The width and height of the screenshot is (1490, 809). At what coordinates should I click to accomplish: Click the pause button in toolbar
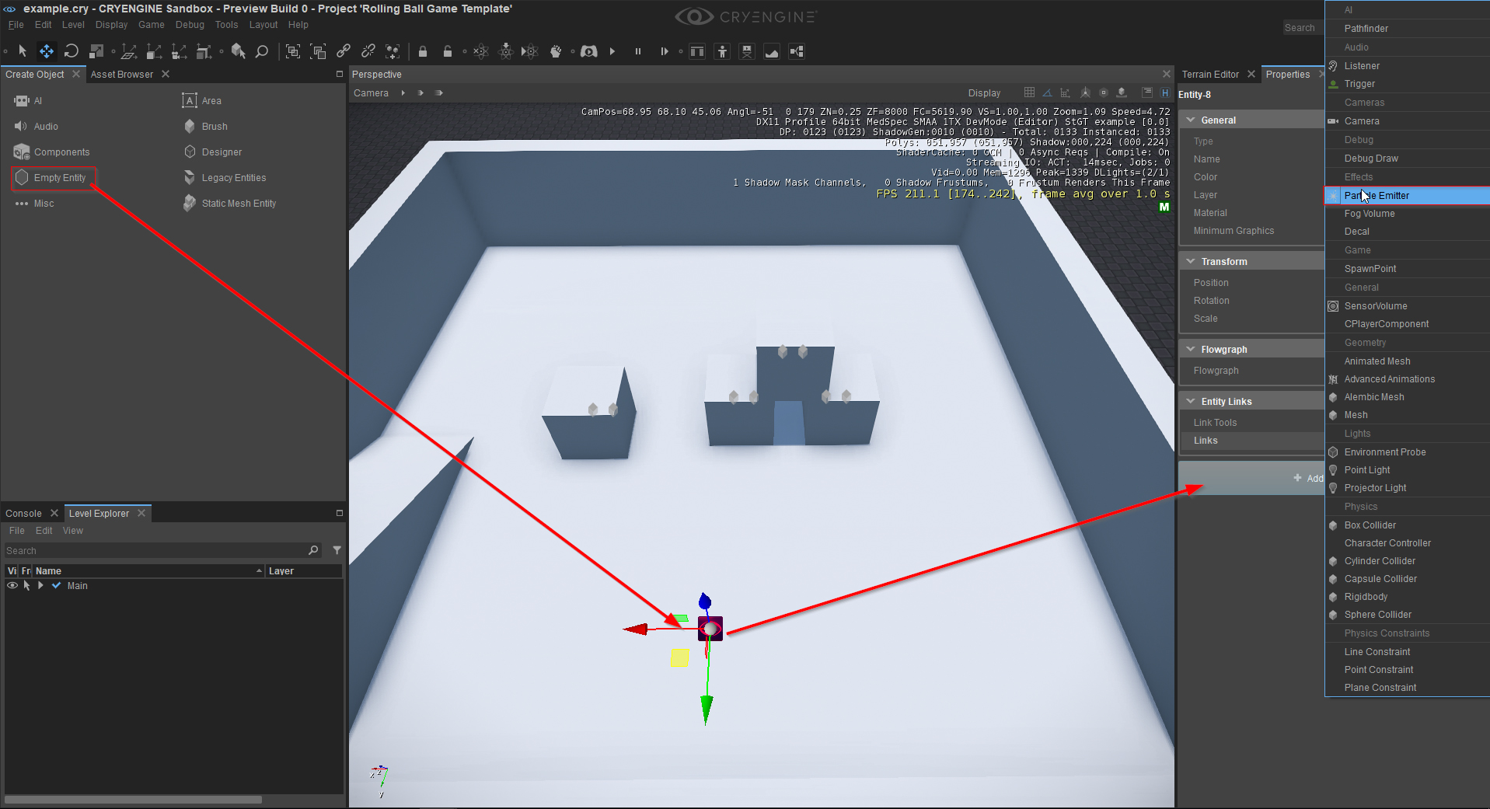pos(638,51)
